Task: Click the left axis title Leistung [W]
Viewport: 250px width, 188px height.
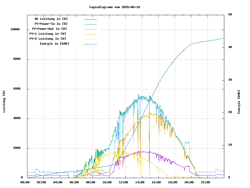Action: (4, 101)
